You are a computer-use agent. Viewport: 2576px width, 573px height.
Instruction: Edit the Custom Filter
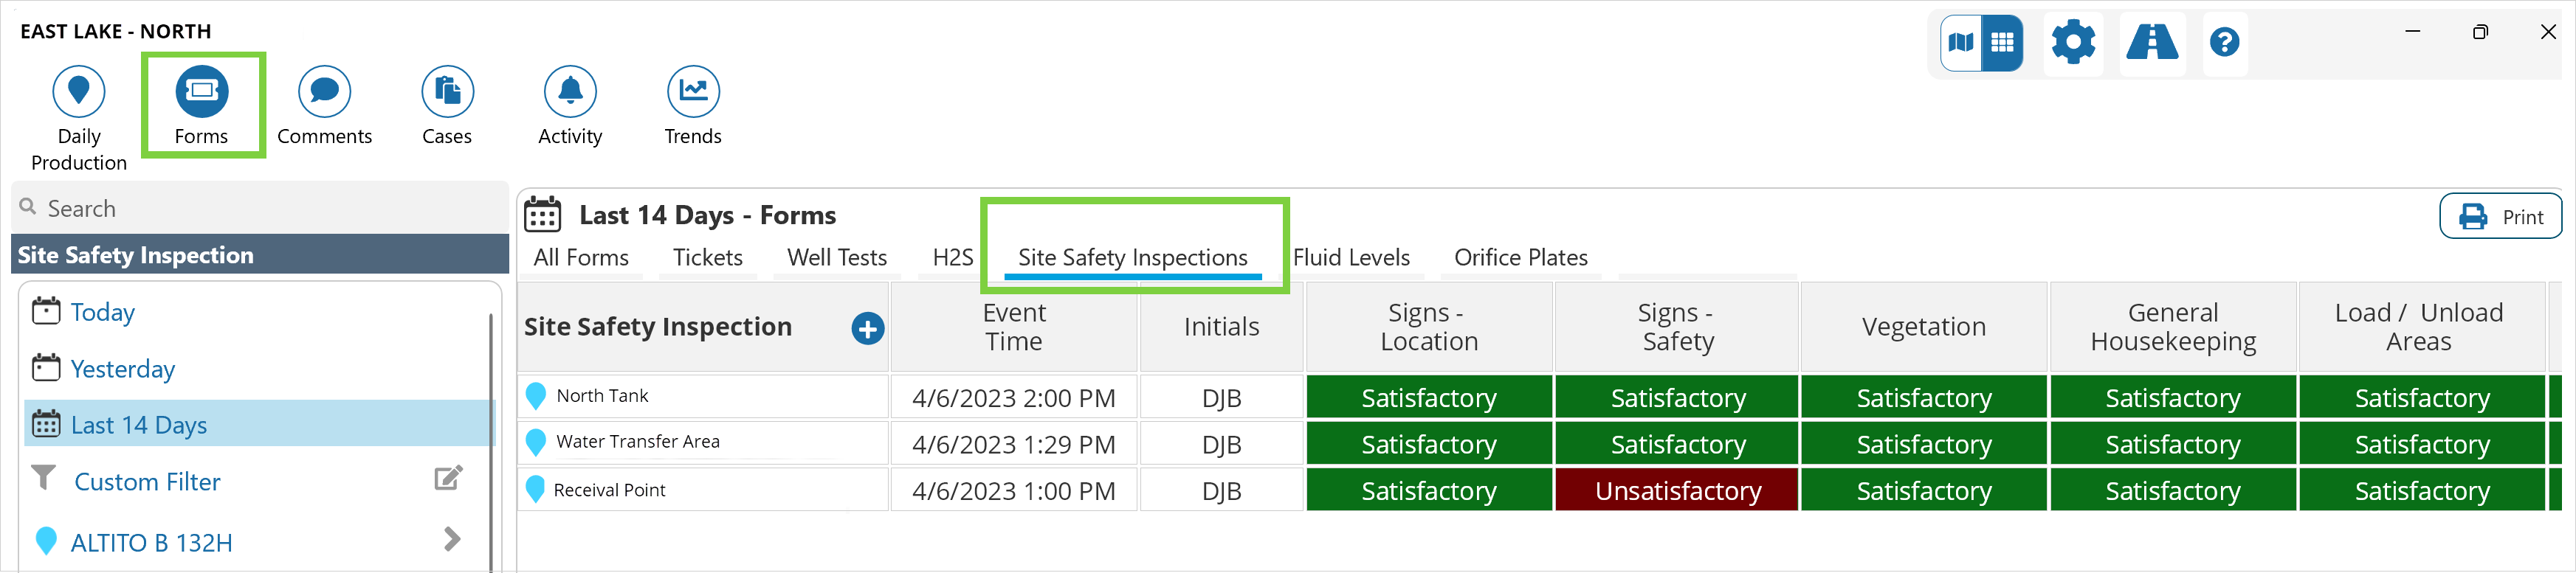click(448, 479)
